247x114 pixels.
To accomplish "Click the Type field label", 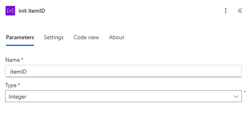I will tap(11, 85).
